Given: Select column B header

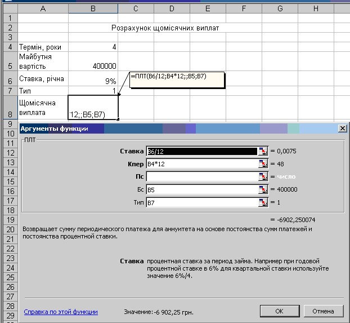Looking at the screenshot, I should [x=93, y=8].
